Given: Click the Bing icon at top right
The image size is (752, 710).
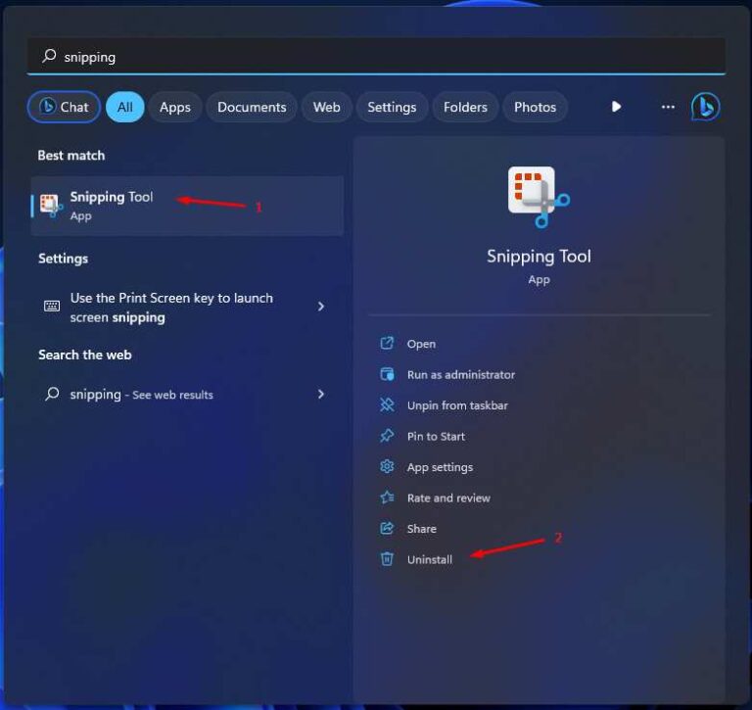Looking at the screenshot, I should click(x=705, y=107).
